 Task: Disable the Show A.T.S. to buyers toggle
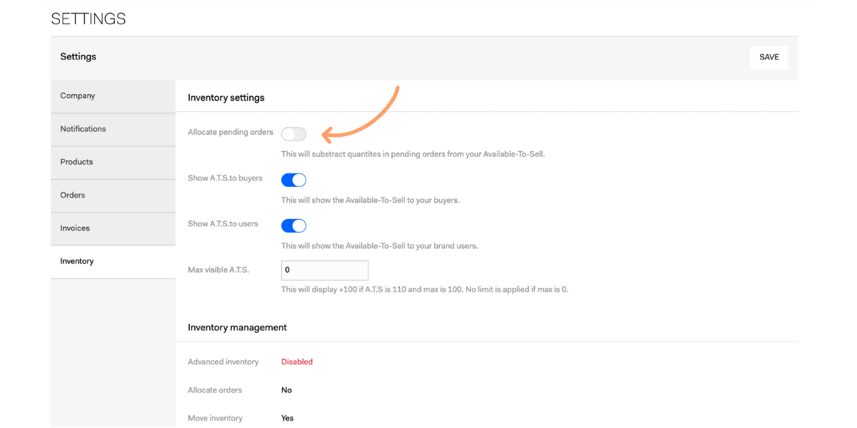[294, 180]
